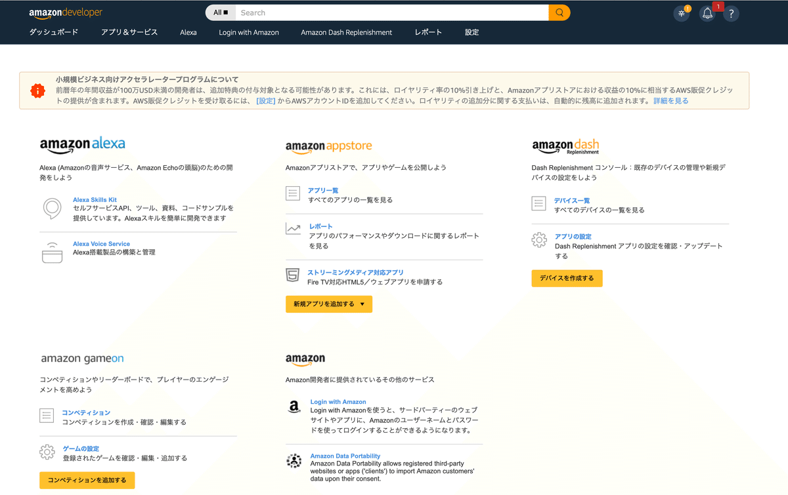Click the Alexa Voice Service device icon
Viewport: 788px width, 495px height.
pyautogui.click(x=52, y=252)
